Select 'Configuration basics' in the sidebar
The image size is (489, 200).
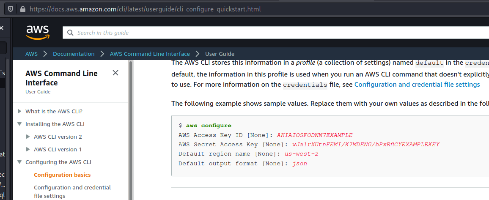62,175
